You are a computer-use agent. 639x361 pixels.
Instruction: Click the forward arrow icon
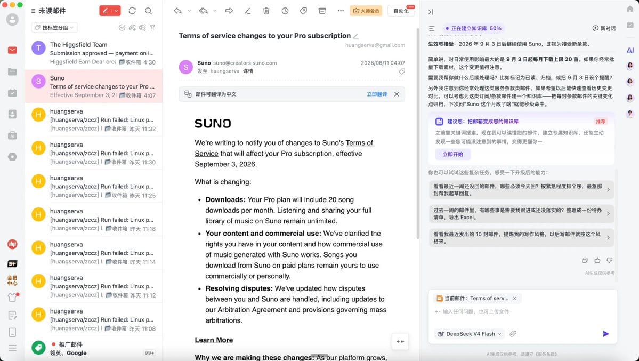[229, 11]
